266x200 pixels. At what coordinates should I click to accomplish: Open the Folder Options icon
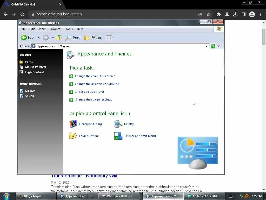[73, 136]
